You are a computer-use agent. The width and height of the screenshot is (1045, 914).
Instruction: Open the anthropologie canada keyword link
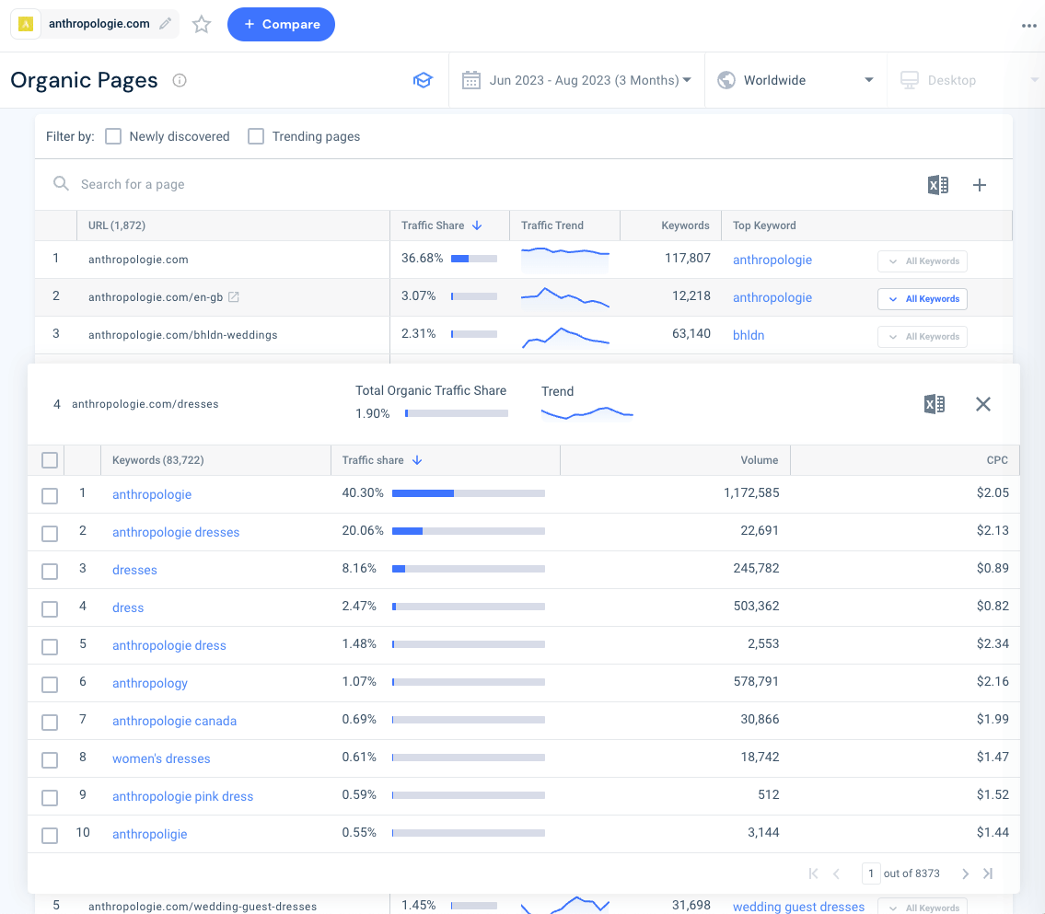(x=174, y=721)
